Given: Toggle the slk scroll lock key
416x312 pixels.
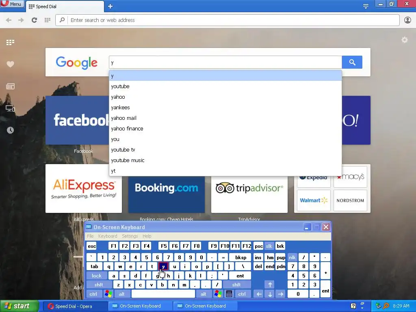Looking at the screenshot, I should [269, 246].
